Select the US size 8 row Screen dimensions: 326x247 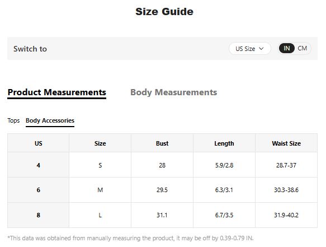pyautogui.click(x=162, y=215)
